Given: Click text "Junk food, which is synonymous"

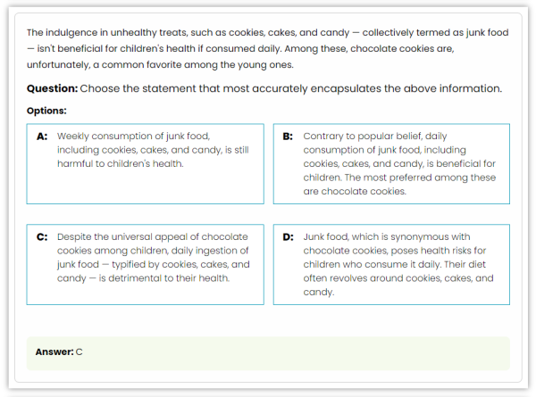Looking at the screenshot, I should point(386,237).
